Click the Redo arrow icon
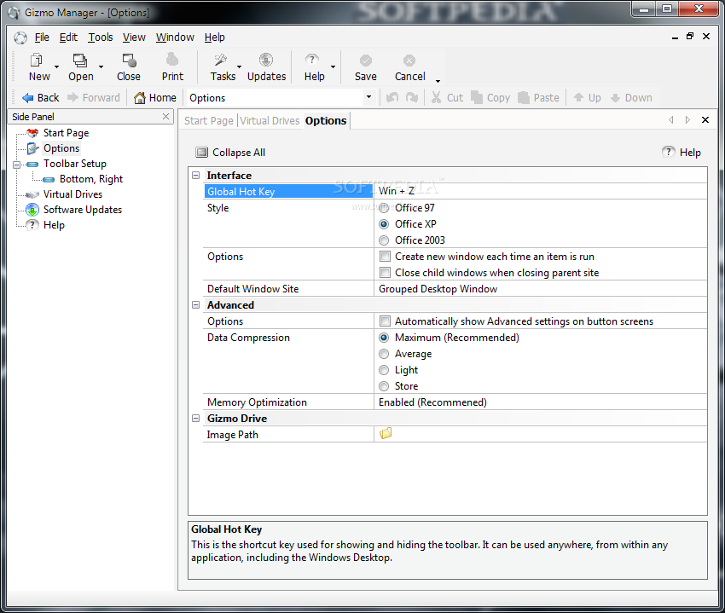 tap(412, 97)
